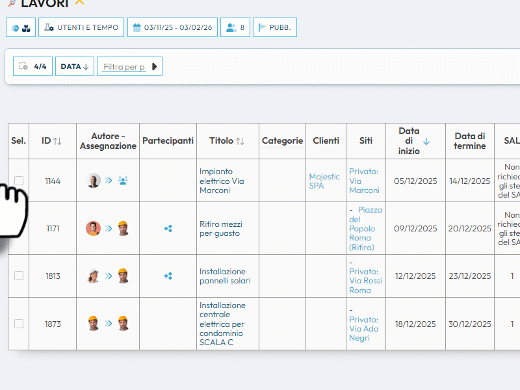Image resolution: width=520 pixels, height=390 pixels.
Task: Click the users count button showing 8
Action: click(235, 27)
